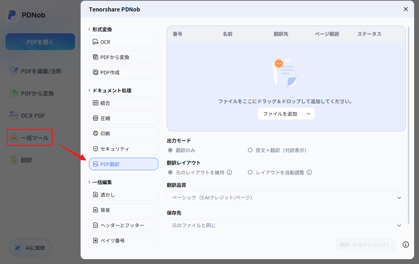The image size is (419, 264).
Task: Click the セキュリティ shield icon
Action: (96, 149)
